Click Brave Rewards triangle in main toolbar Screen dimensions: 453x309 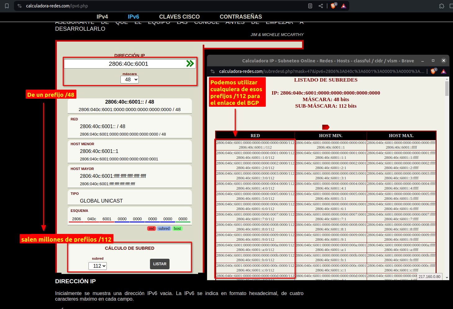344,6
